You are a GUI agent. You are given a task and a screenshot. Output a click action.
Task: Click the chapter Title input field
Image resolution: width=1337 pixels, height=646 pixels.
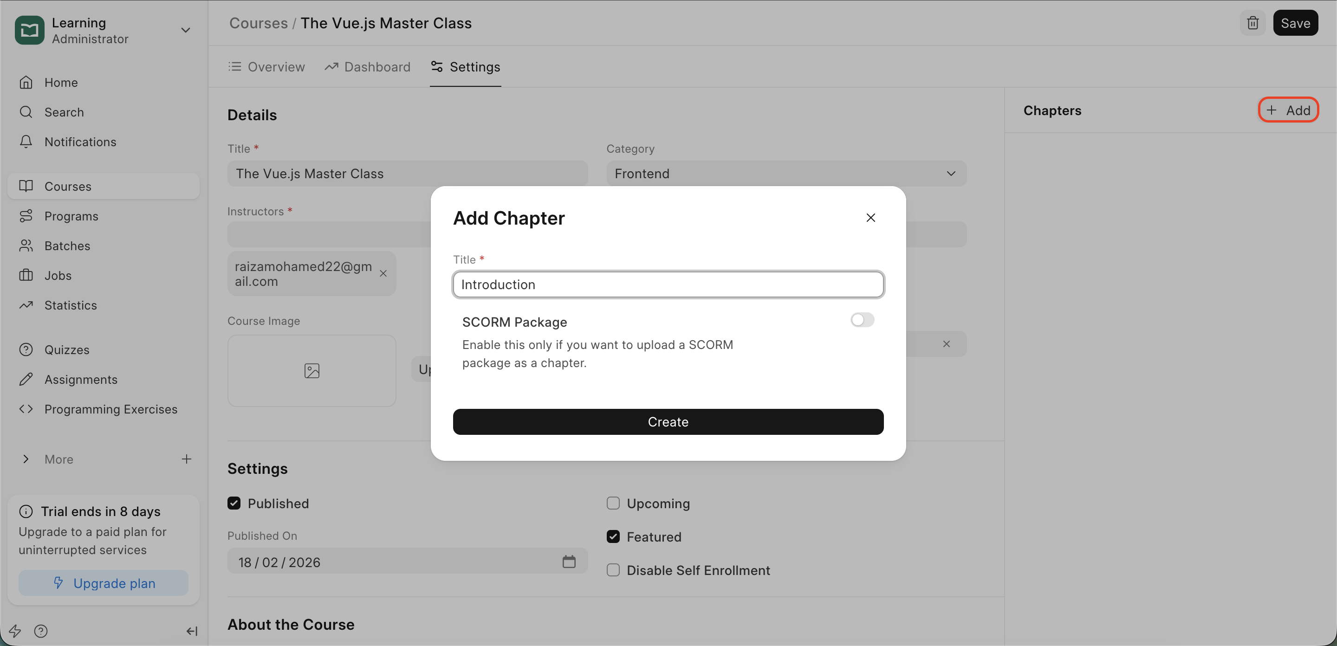[668, 284]
